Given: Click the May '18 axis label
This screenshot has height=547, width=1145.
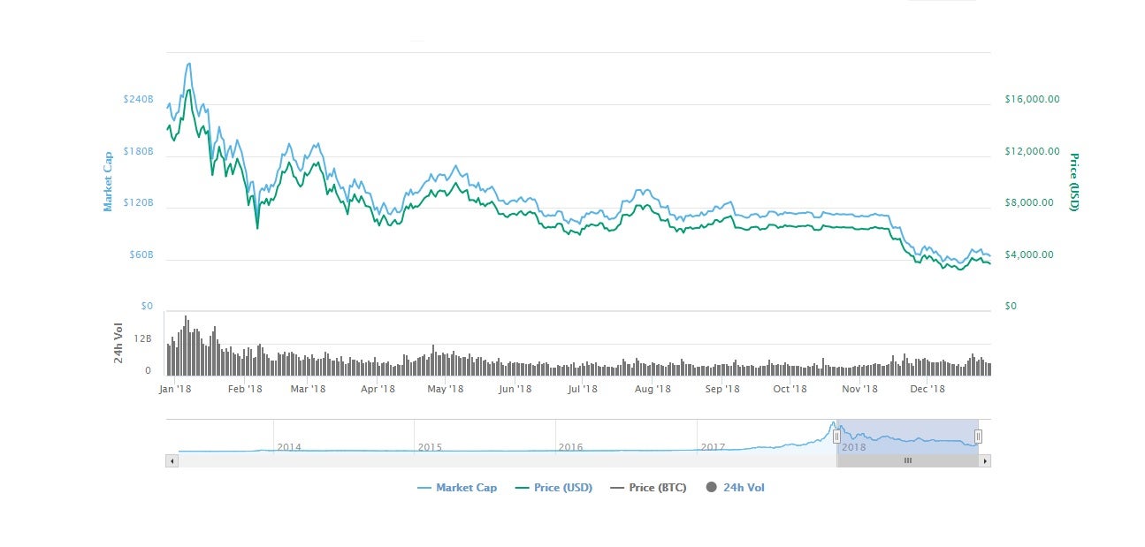Looking at the screenshot, I should 446,389.
